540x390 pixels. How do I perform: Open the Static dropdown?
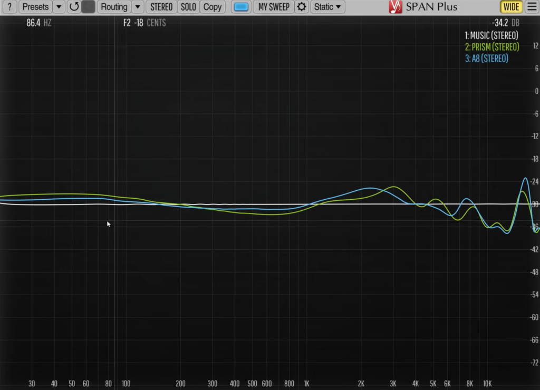(327, 7)
